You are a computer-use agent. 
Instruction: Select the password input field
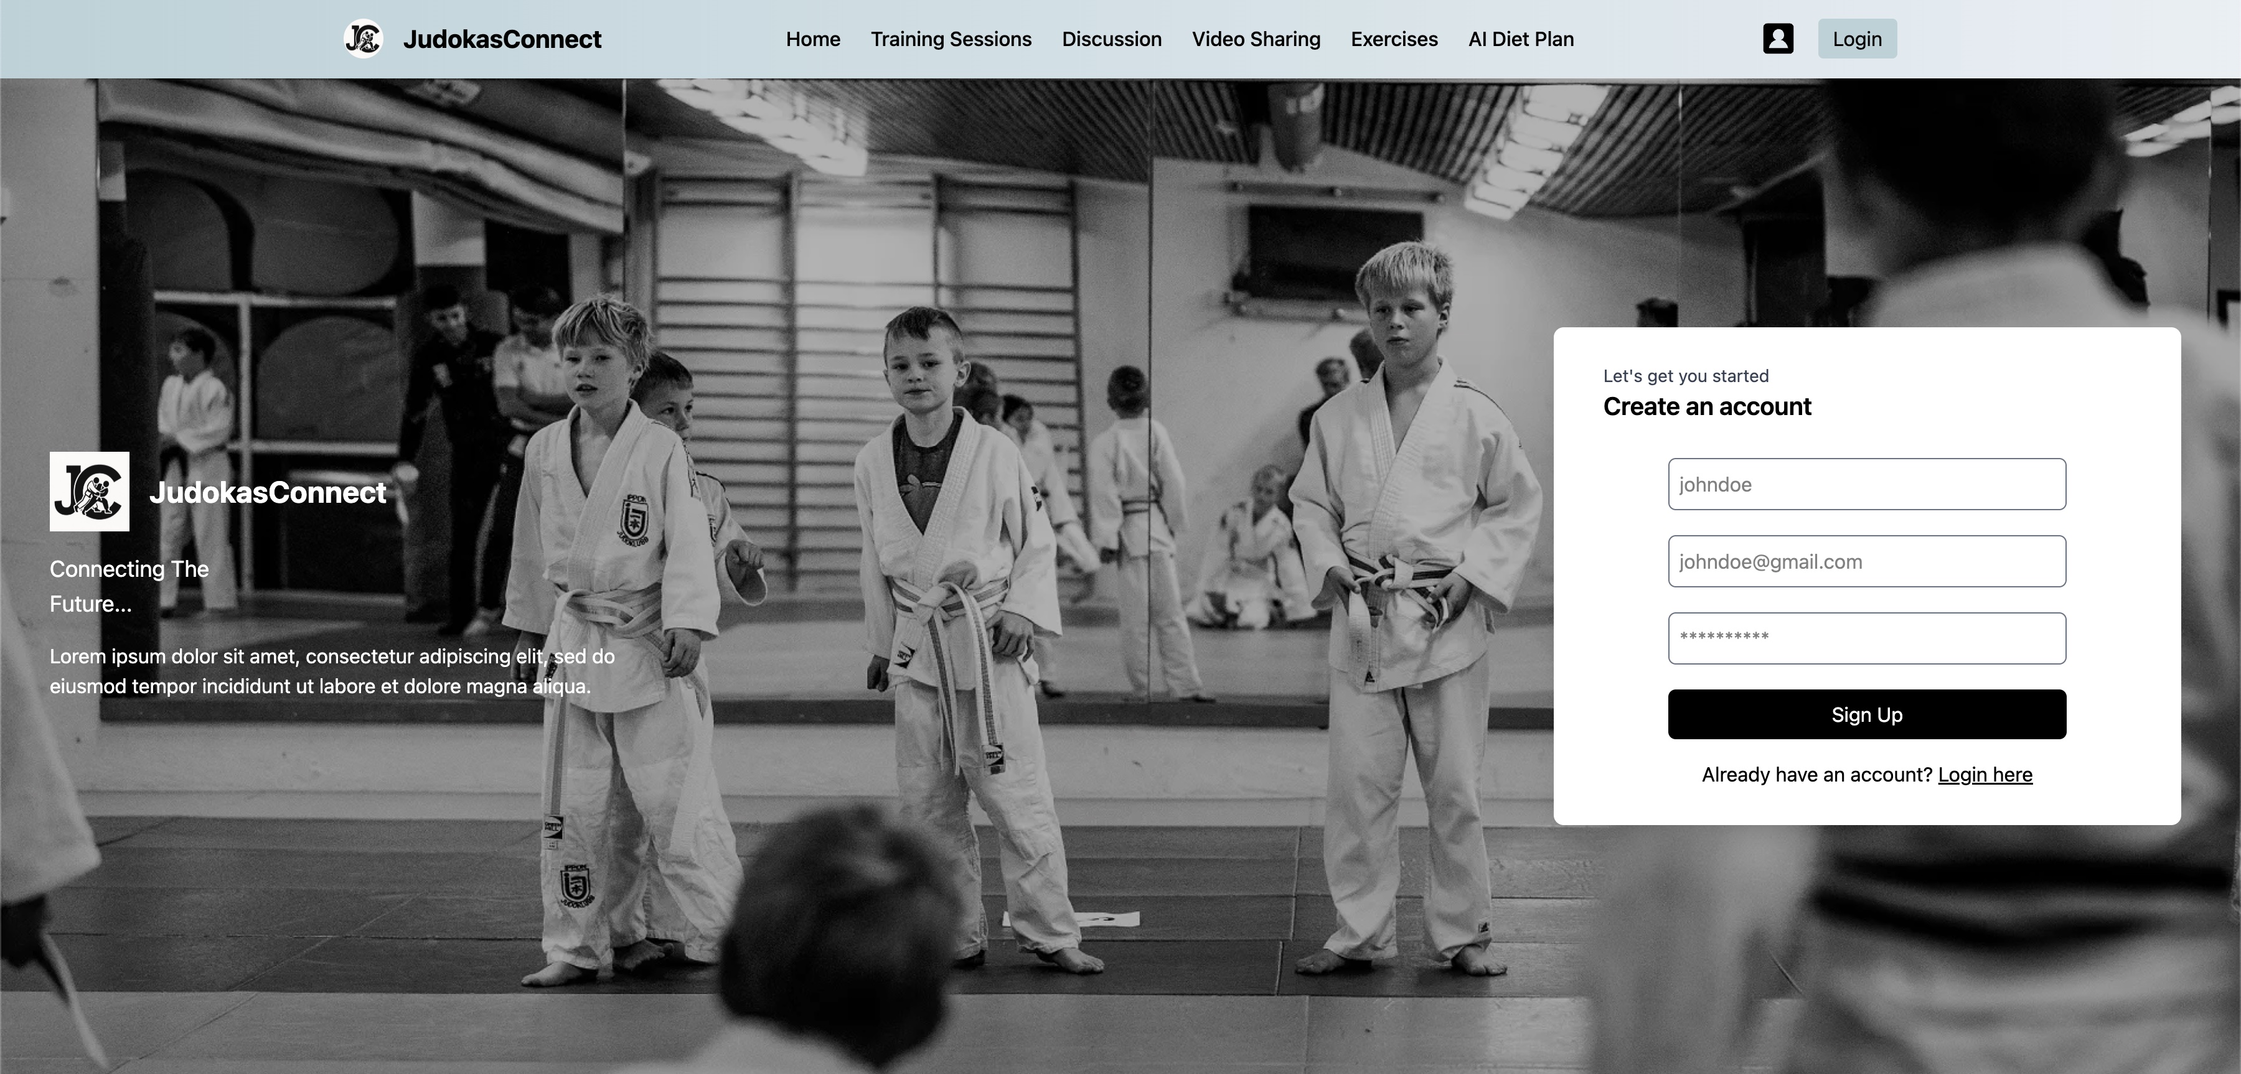1866,638
